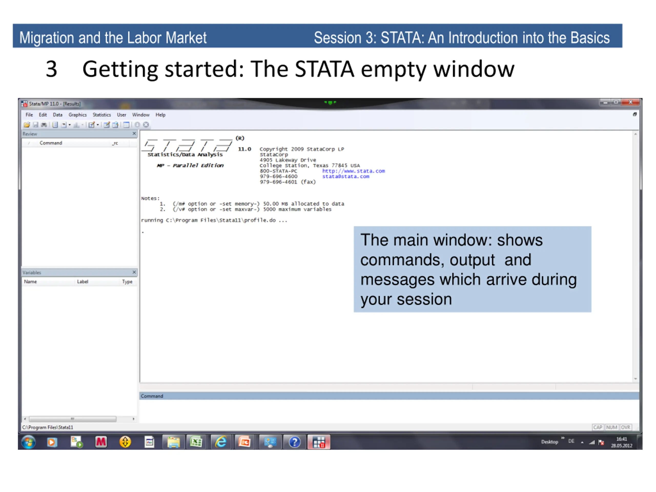Click the taskbar clock showing 16:41
Viewport: 656px width, 492px height.
pos(621,442)
